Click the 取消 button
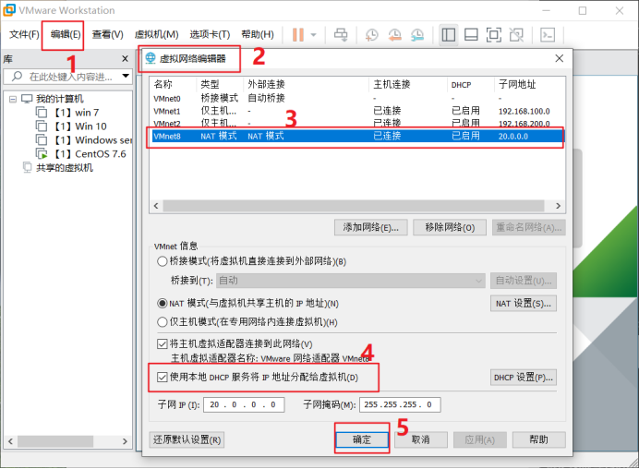Screen dimensions: 639x469 click(421, 439)
